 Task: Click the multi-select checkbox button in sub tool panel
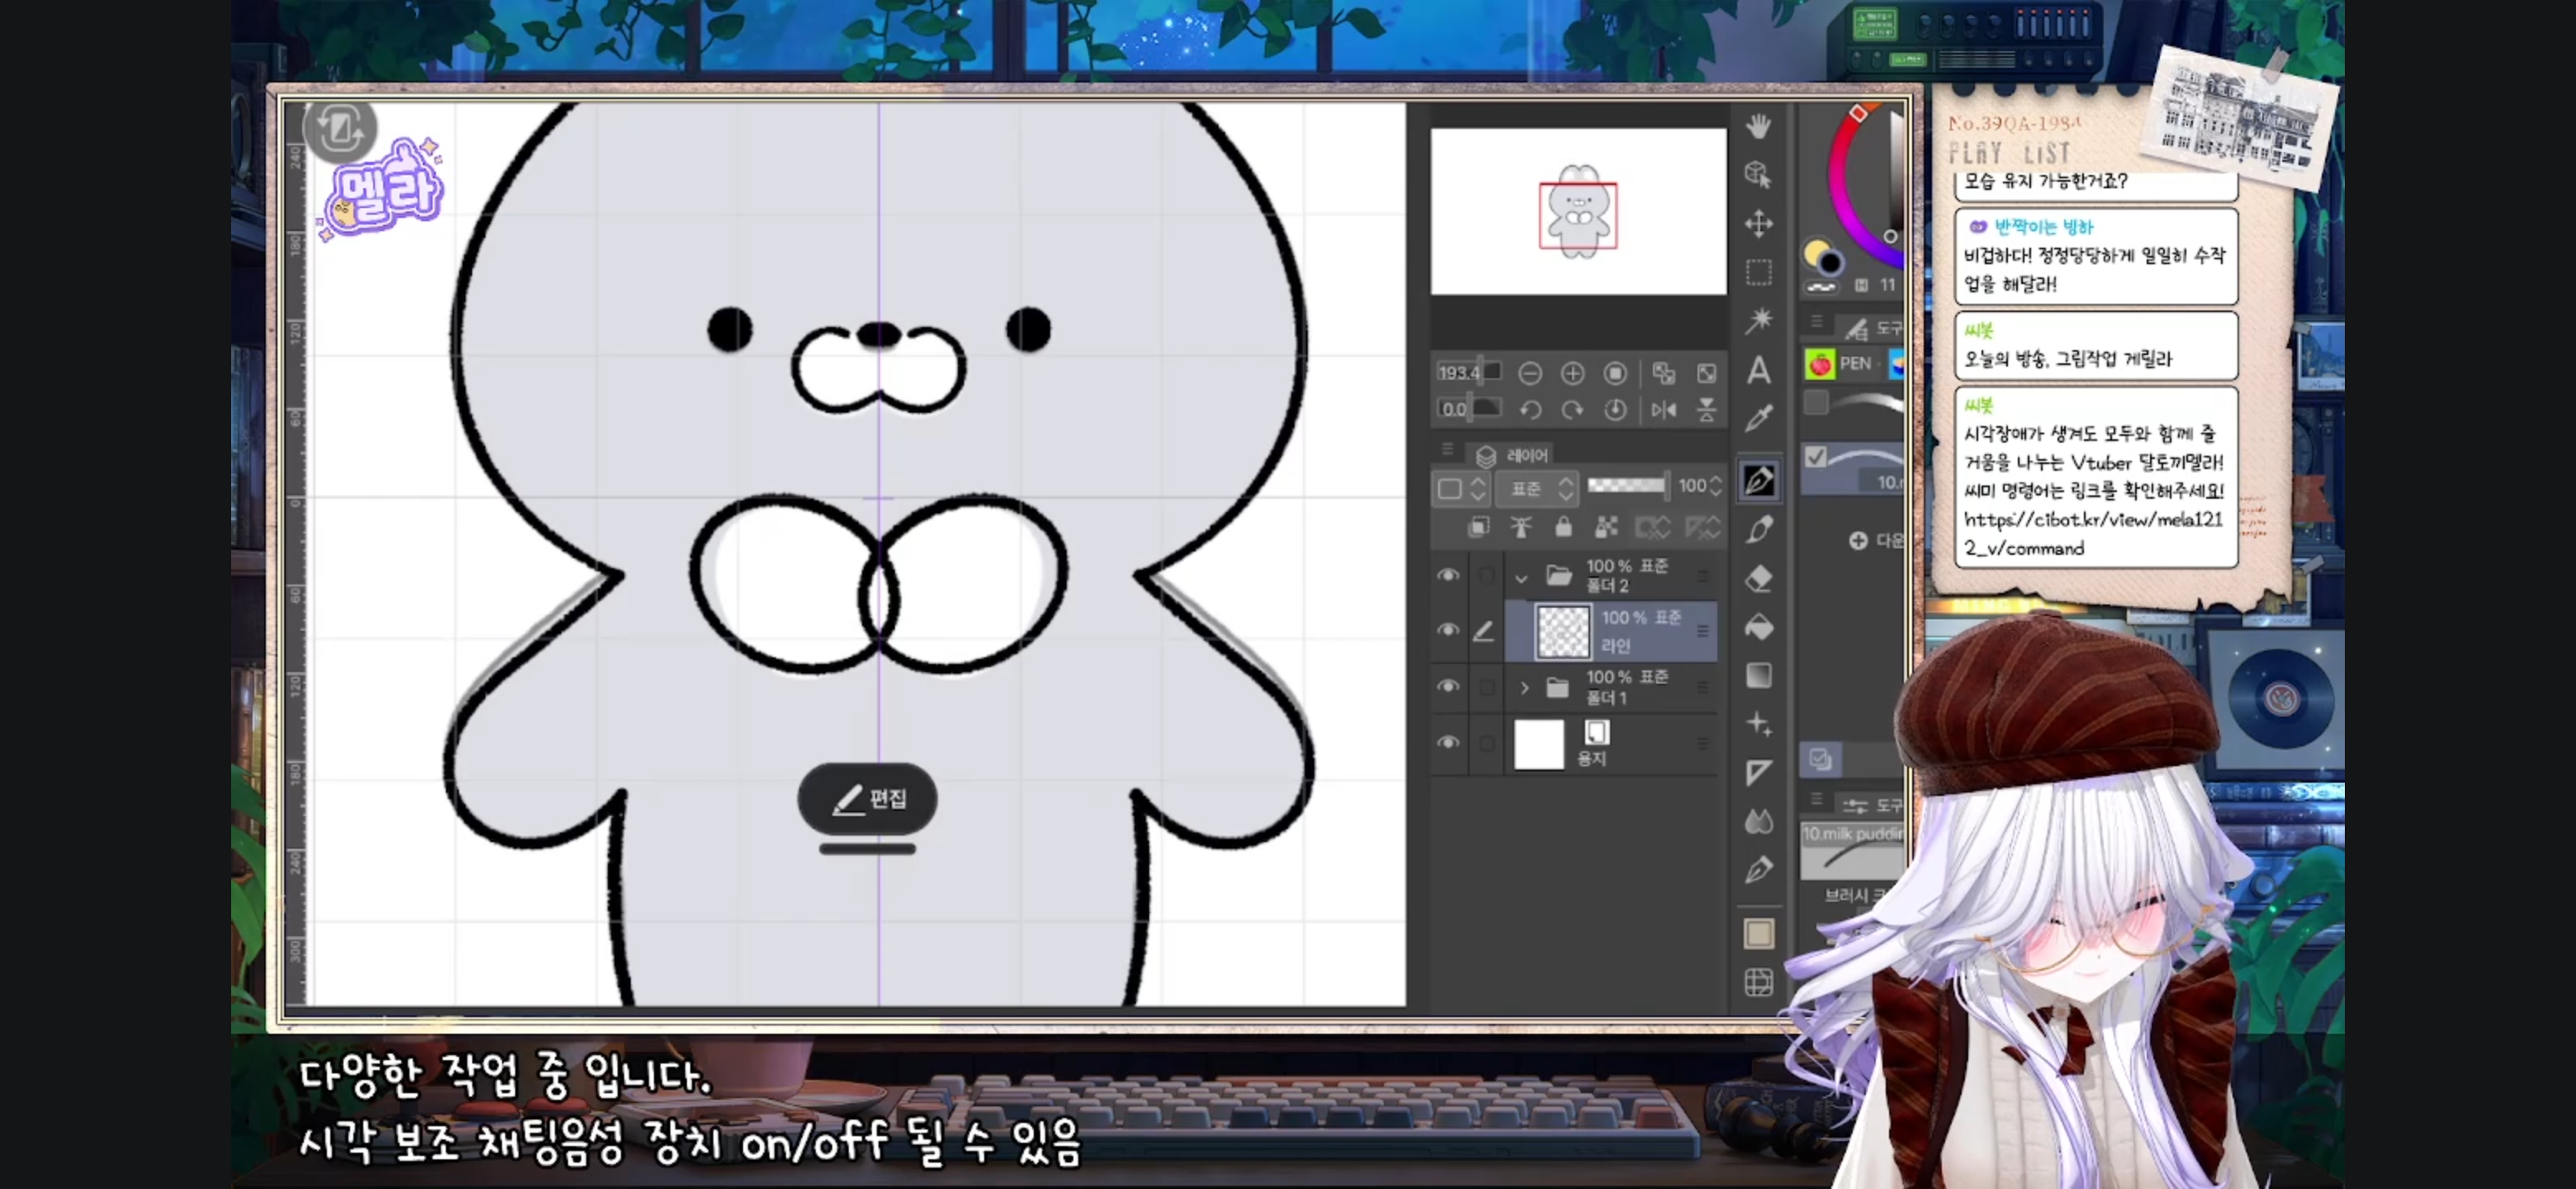[1820, 759]
